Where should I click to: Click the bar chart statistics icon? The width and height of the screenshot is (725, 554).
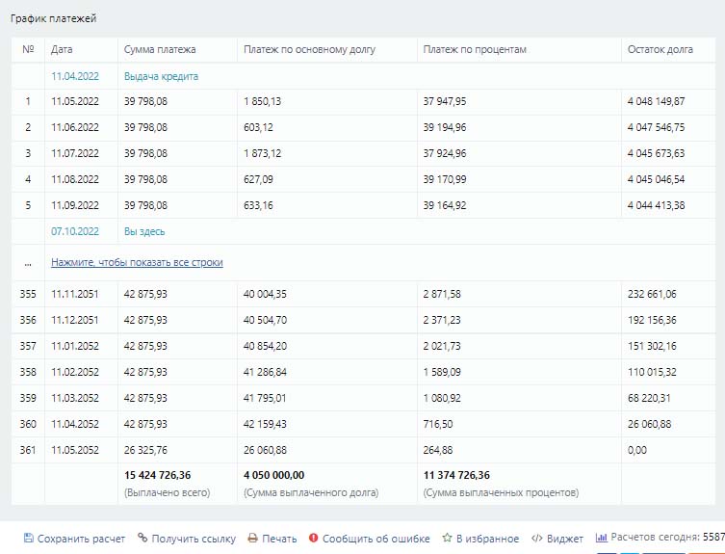(601, 538)
